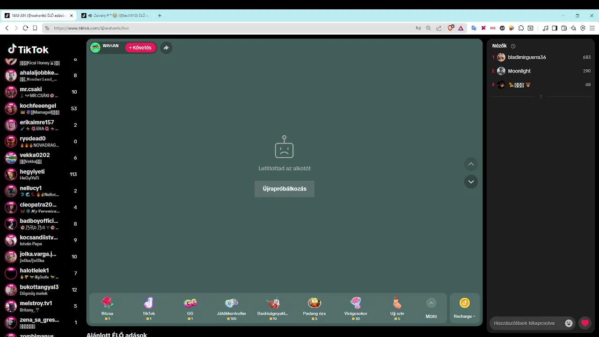The width and height of the screenshot is (599, 337).
Task: Open badboyoffici live channel avatar
Action: [x=11, y=224]
